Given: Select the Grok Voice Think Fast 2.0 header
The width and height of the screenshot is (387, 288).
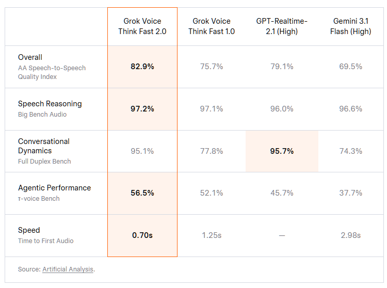Looking at the screenshot, I should tap(142, 26).
